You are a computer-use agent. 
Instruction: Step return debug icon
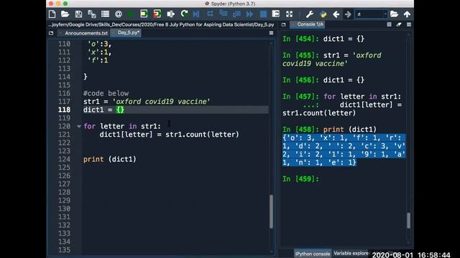click(x=236, y=14)
